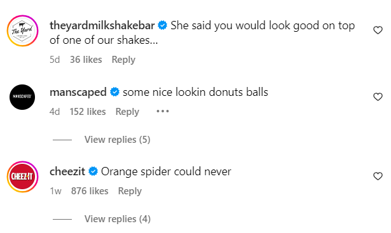
Task: Open more options on manscaped's comment
Action: tap(163, 111)
